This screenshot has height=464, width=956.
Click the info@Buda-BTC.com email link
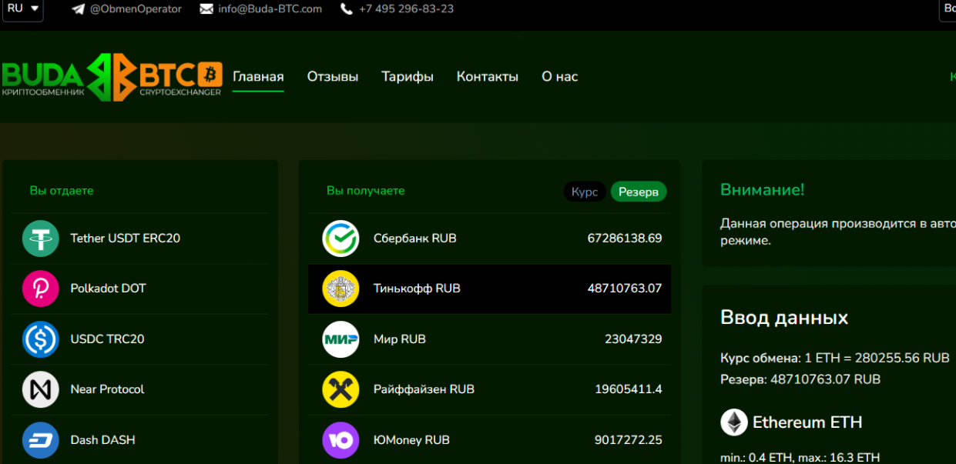(x=270, y=9)
